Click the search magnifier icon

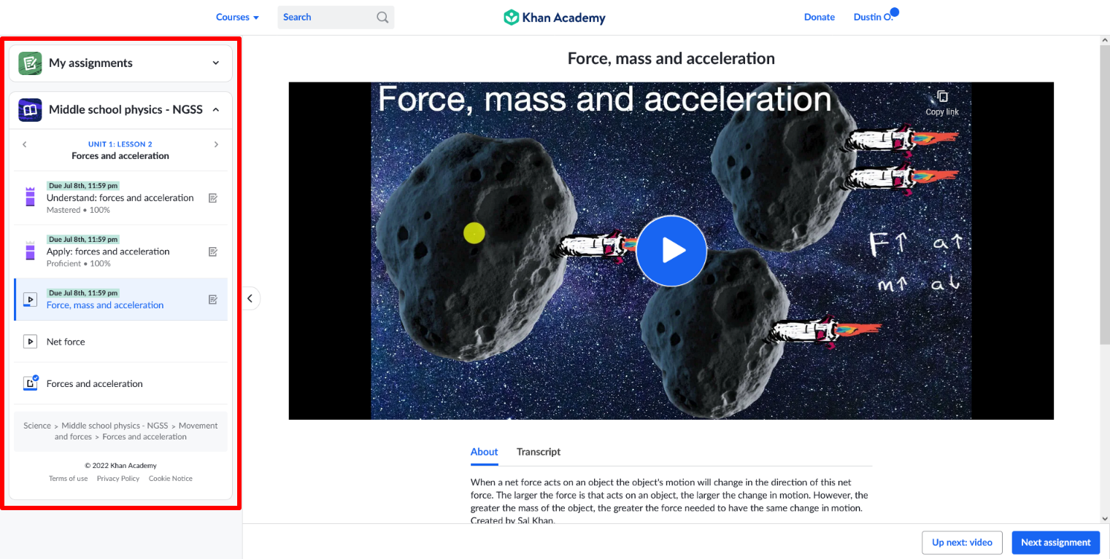(x=382, y=17)
